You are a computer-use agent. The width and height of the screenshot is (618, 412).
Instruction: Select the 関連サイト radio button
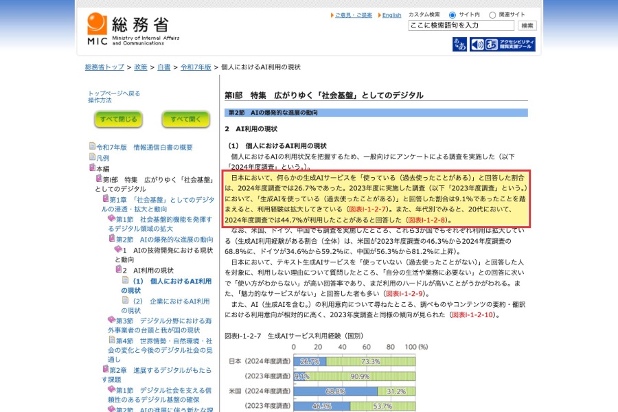coord(492,15)
